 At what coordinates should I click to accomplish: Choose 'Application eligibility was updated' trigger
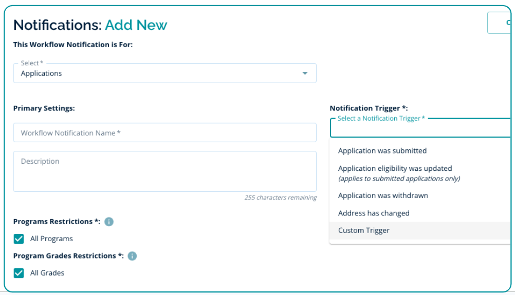[395, 168]
